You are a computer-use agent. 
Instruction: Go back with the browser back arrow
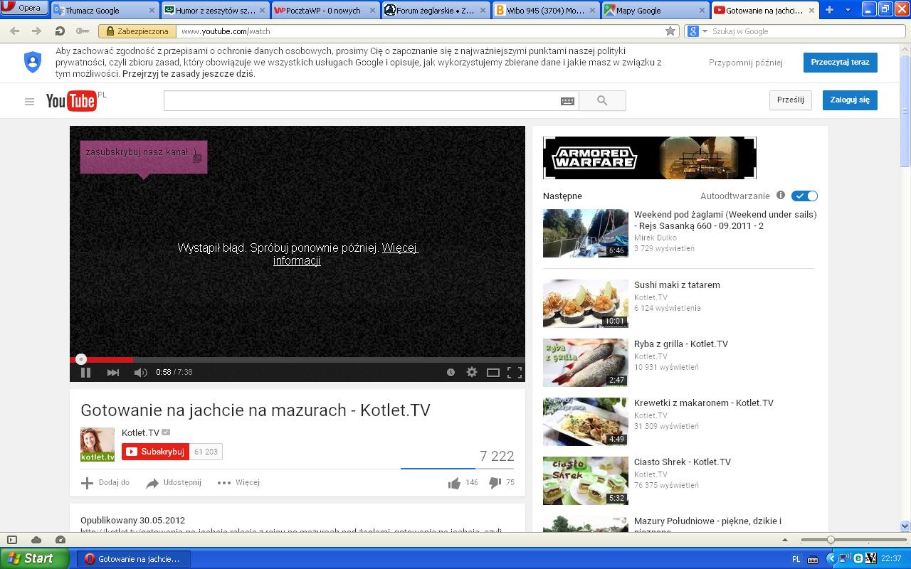(15, 31)
